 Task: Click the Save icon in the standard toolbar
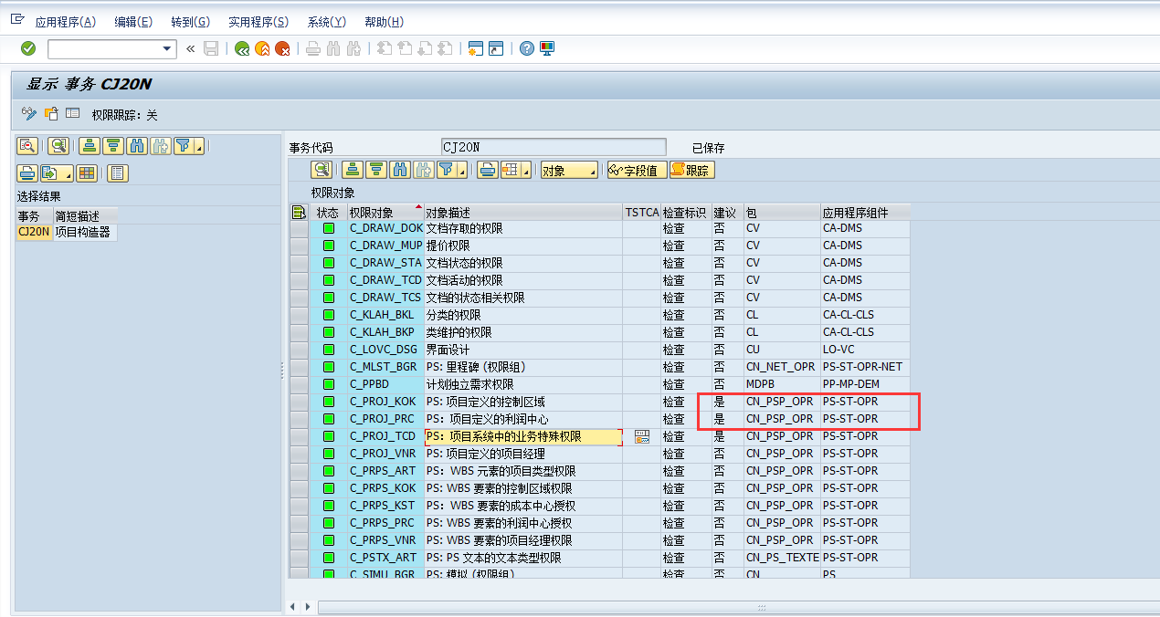(x=210, y=49)
